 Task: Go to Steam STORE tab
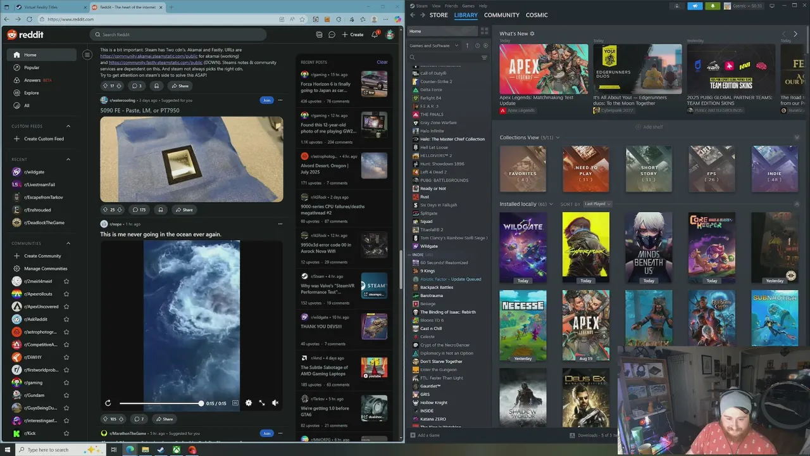pos(439,15)
